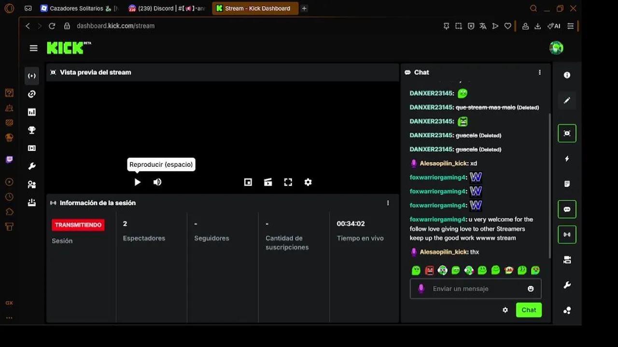Toggle session info widget in right panel
618x347 pixels.
tap(567, 235)
